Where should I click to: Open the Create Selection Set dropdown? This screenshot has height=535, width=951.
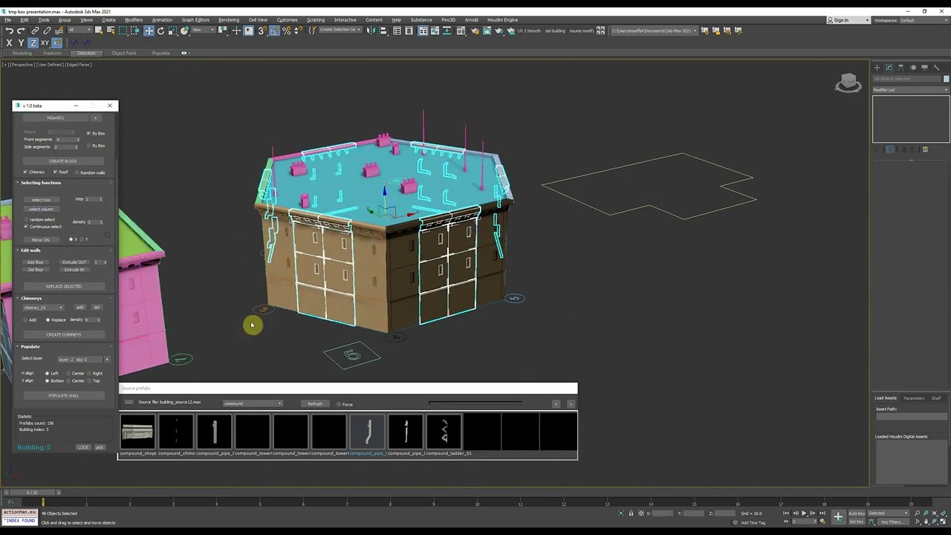[x=340, y=30]
